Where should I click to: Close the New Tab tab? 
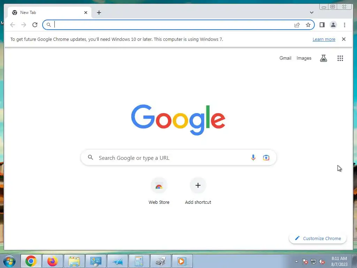(x=86, y=13)
